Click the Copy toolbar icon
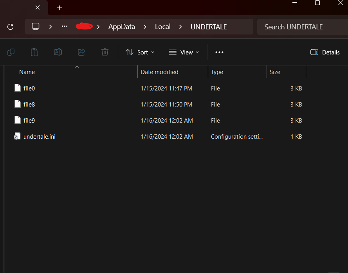Image resolution: width=348 pixels, height=273 pixels. [x=11, y=52]
